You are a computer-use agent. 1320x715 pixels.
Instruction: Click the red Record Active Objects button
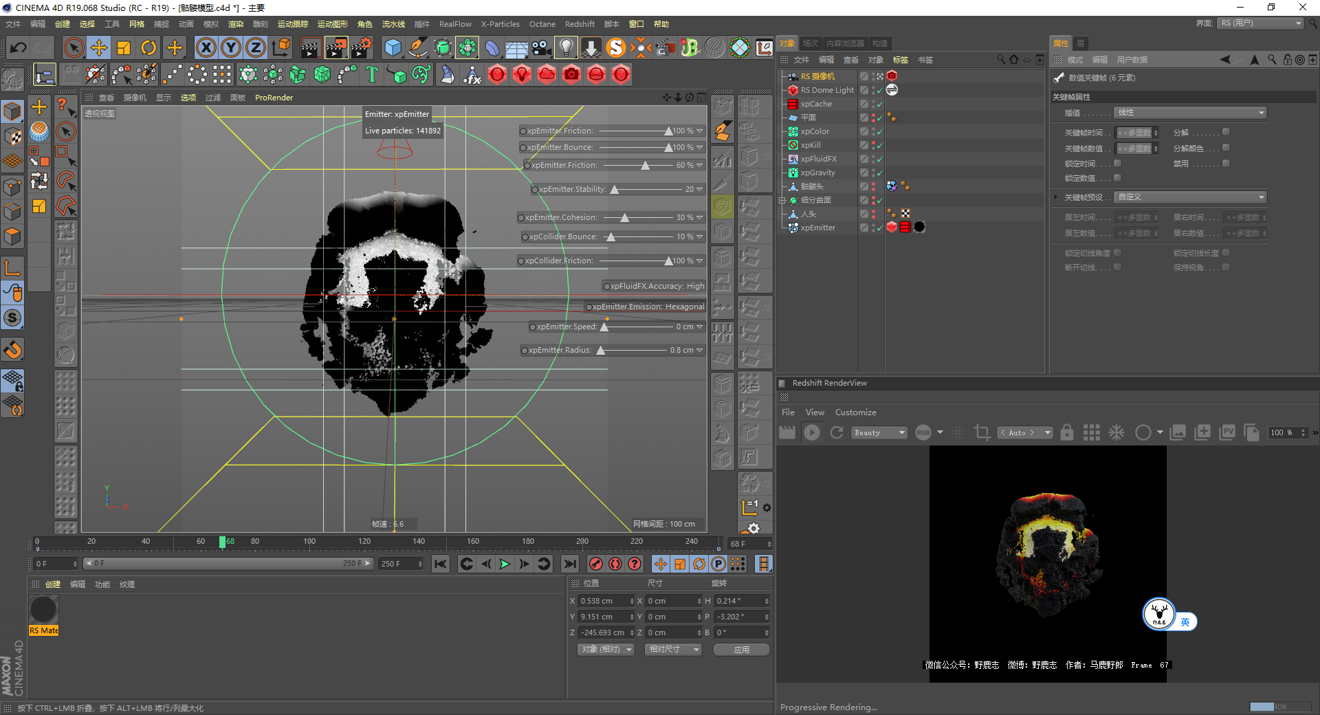(596, 564)
